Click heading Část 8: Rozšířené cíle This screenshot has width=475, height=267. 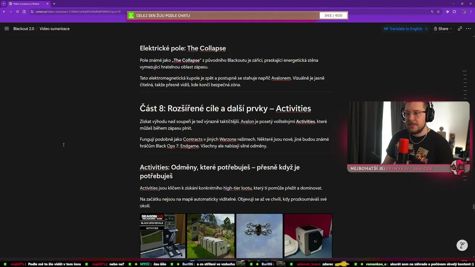pos(225,108)
